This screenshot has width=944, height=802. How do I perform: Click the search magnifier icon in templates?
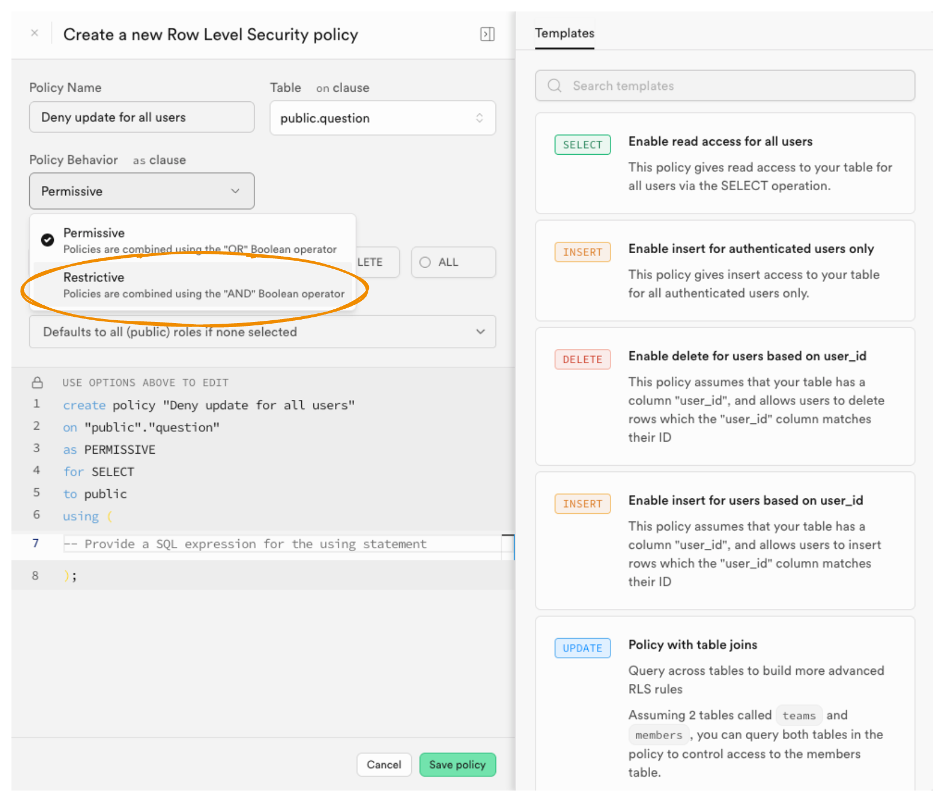(554, 86)
